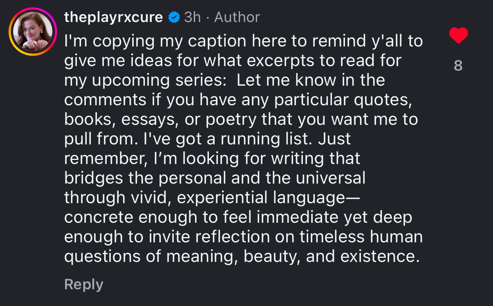Open the theplayrxcure username link
This screenshot has height=306, width=493.
tap(113, 17)
